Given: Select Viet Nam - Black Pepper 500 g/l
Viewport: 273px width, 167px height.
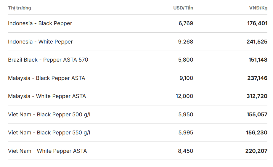Looking at the screenshot, I should pyautogui.click(x=138, y=114).
